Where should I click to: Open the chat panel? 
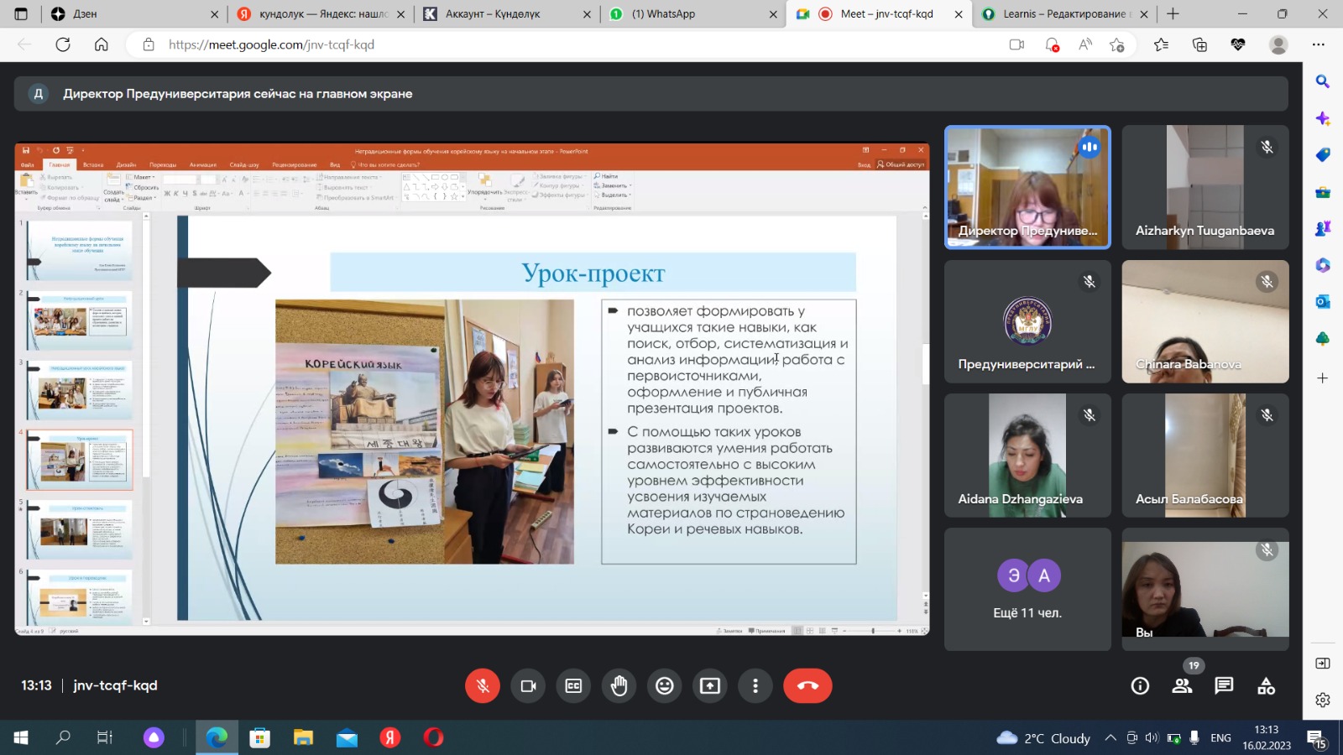point(1224,686)
